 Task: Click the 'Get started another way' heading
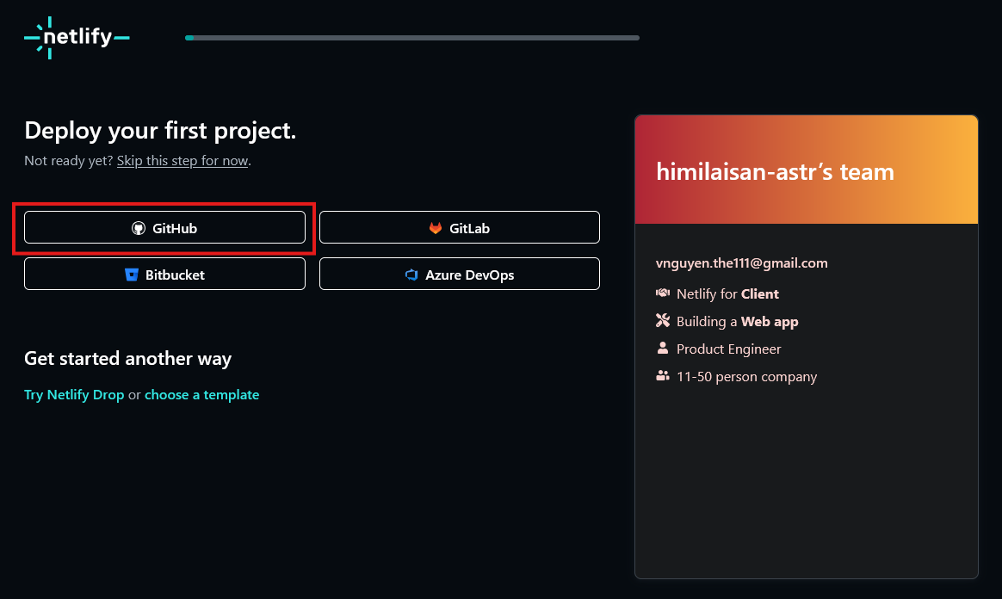pyautogui.click(x=127, y=358)
